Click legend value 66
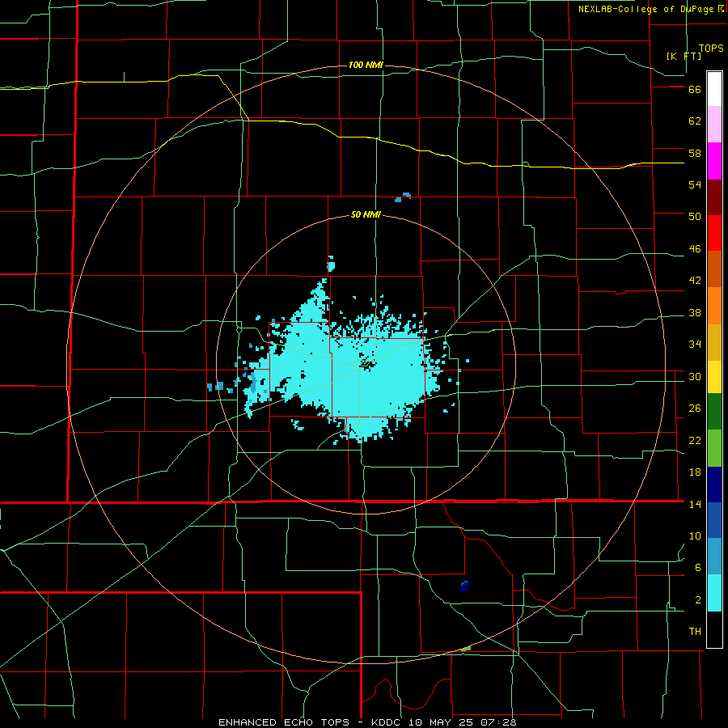 [695, 89]
